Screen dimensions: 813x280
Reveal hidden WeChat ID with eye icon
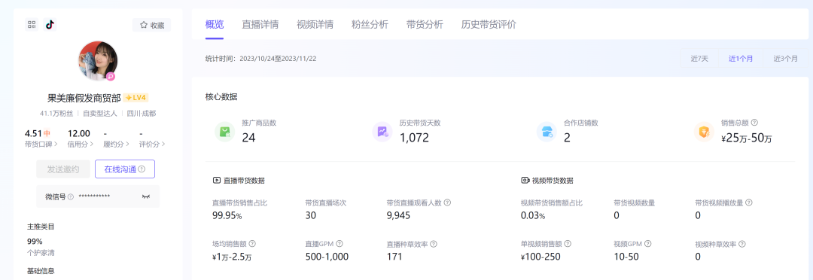tap(146, 196)
